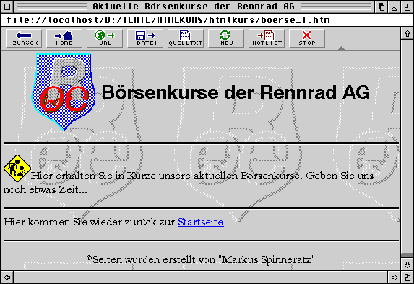This screenshot has height=284, width=414.
Task: Click the window close box in the title bar
Action: coord(7,7)
